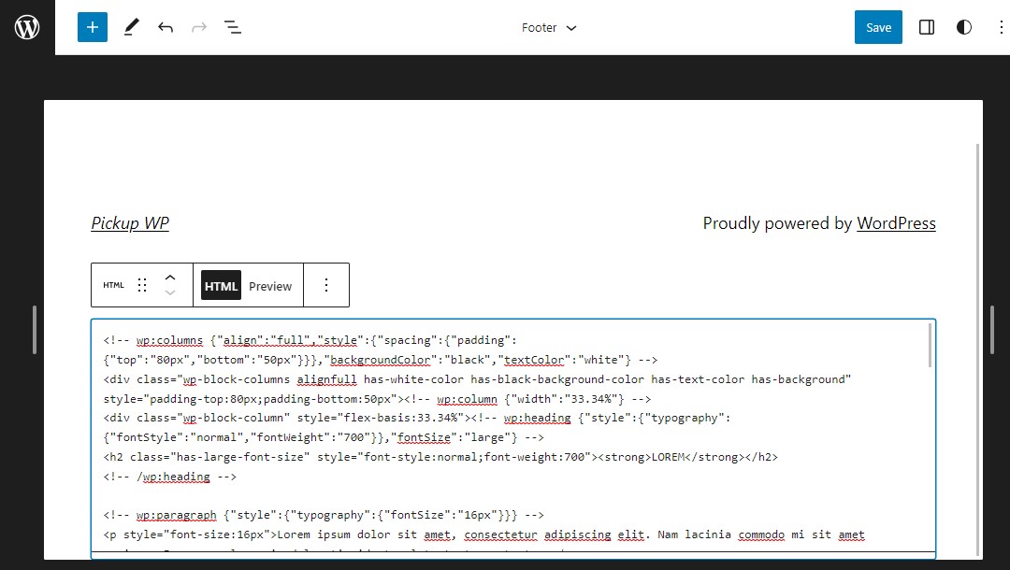Click the 'LOREM' heading code text
1010x570 pixels.
click(668, 458)
